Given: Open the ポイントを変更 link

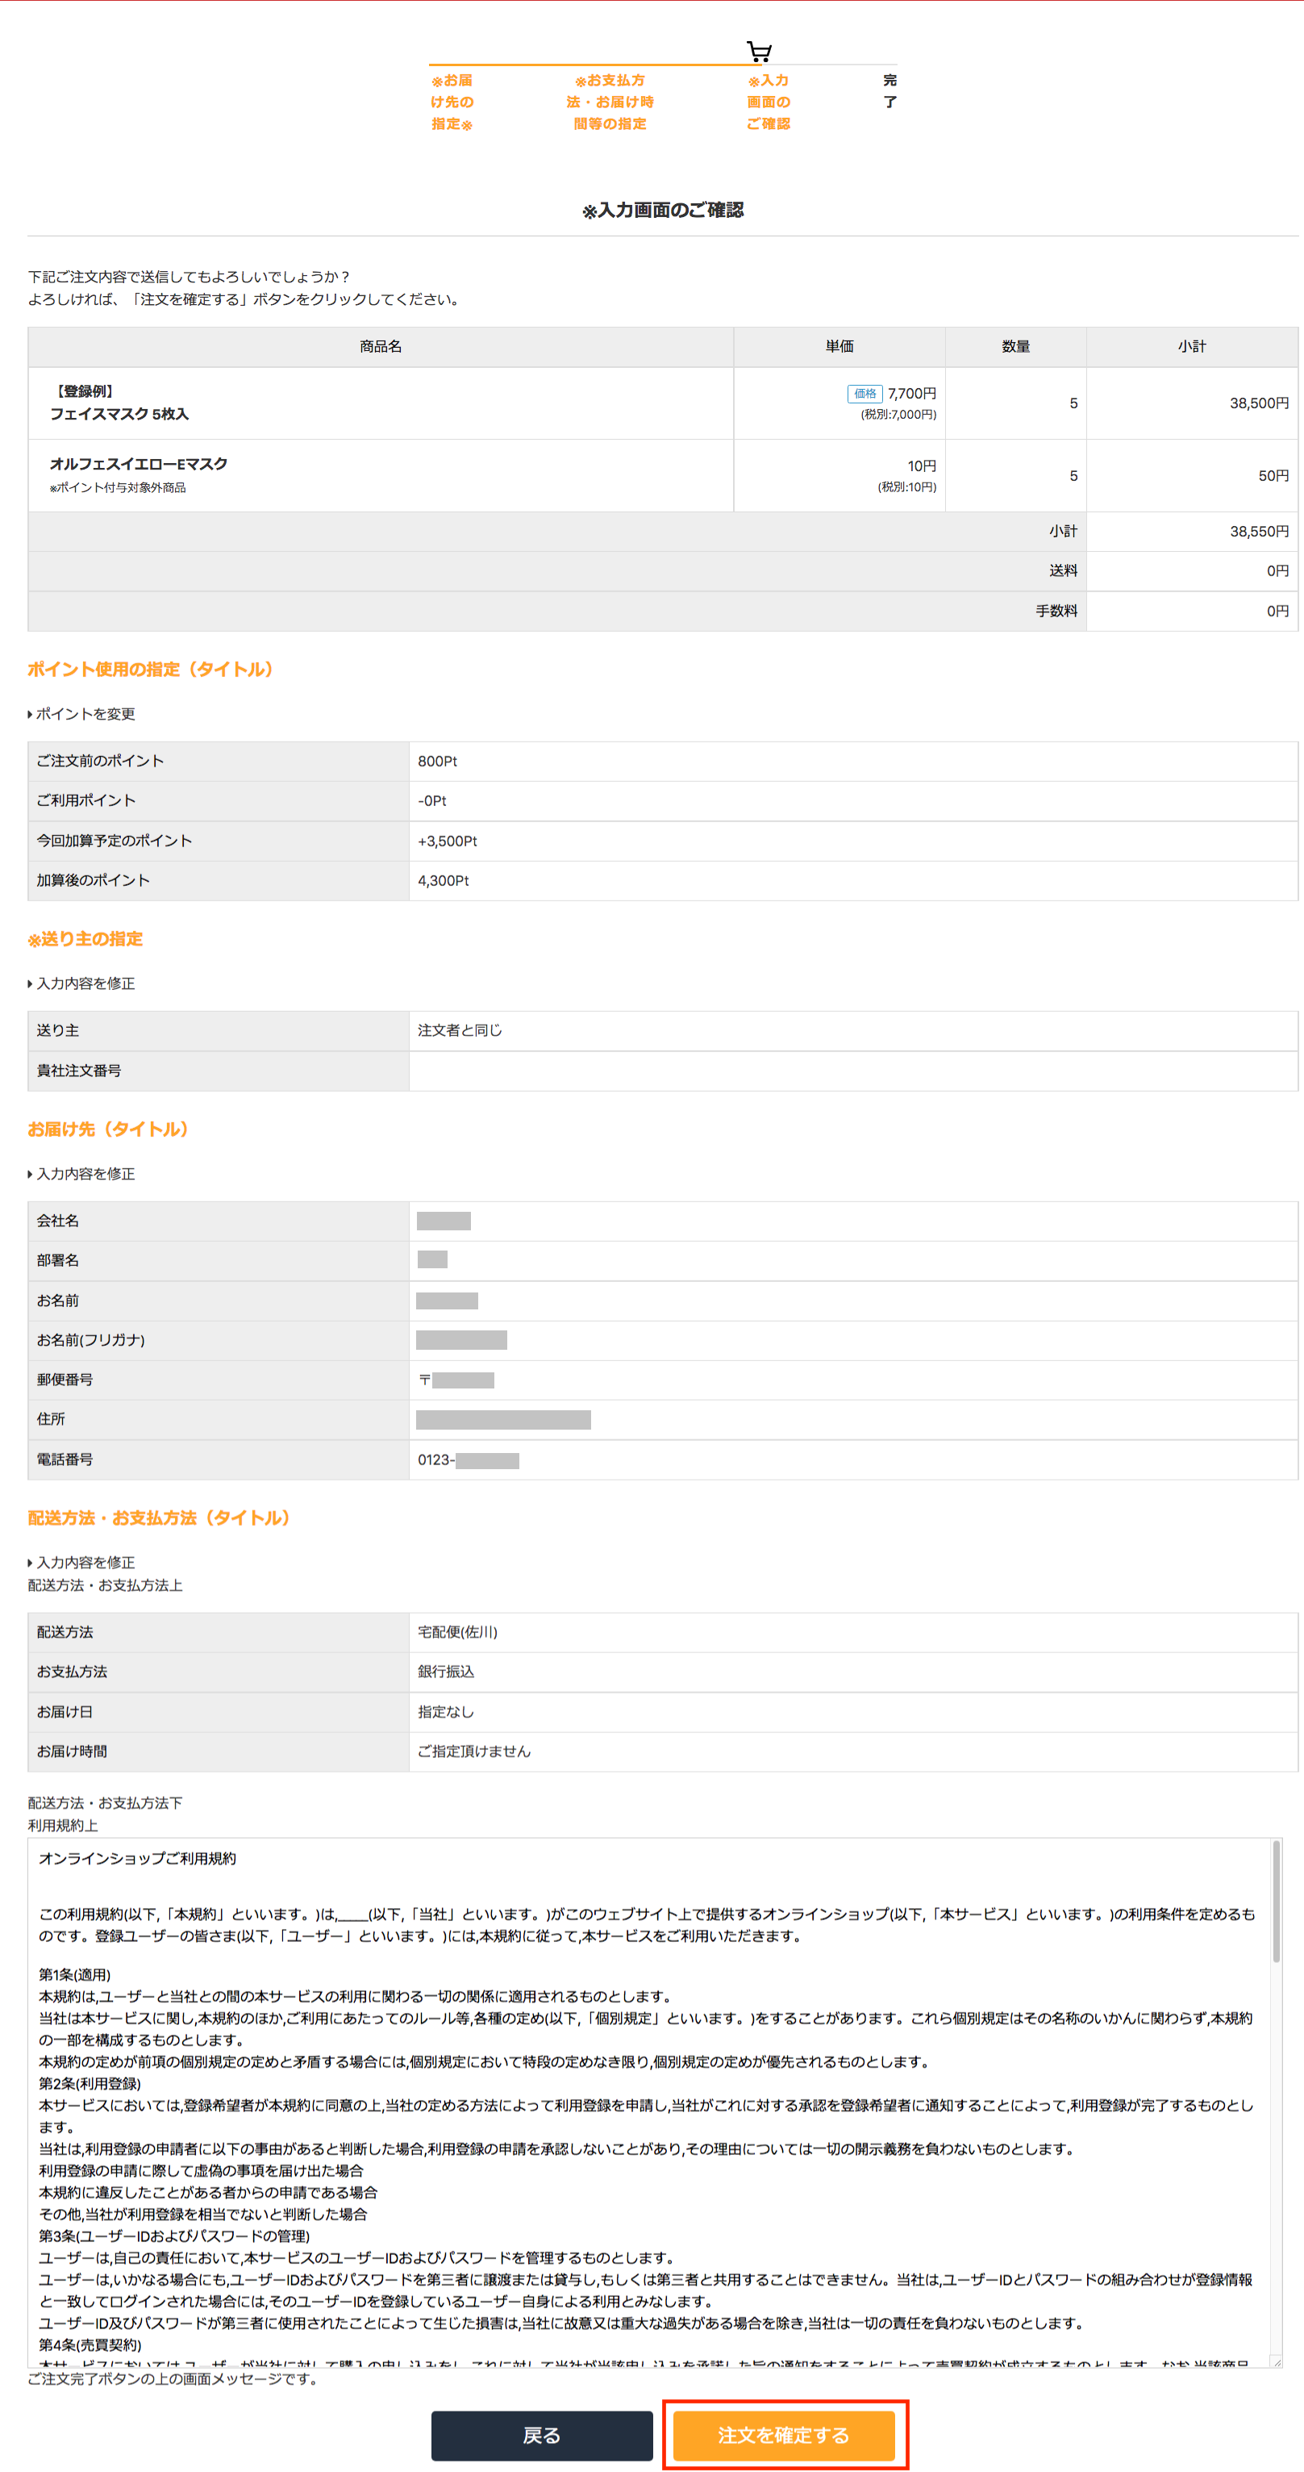Looking at the screenshot, I should 85,714.
